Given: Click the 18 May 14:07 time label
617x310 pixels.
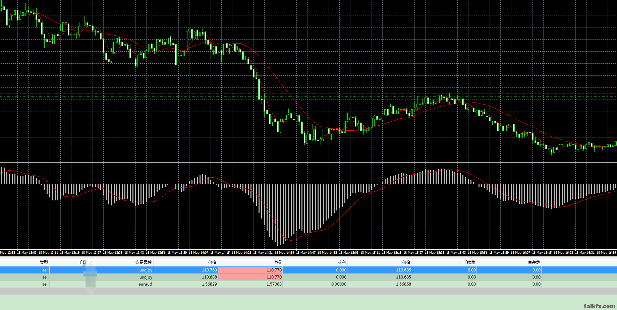Looking at the screenshot, I should tap(199, 253).
